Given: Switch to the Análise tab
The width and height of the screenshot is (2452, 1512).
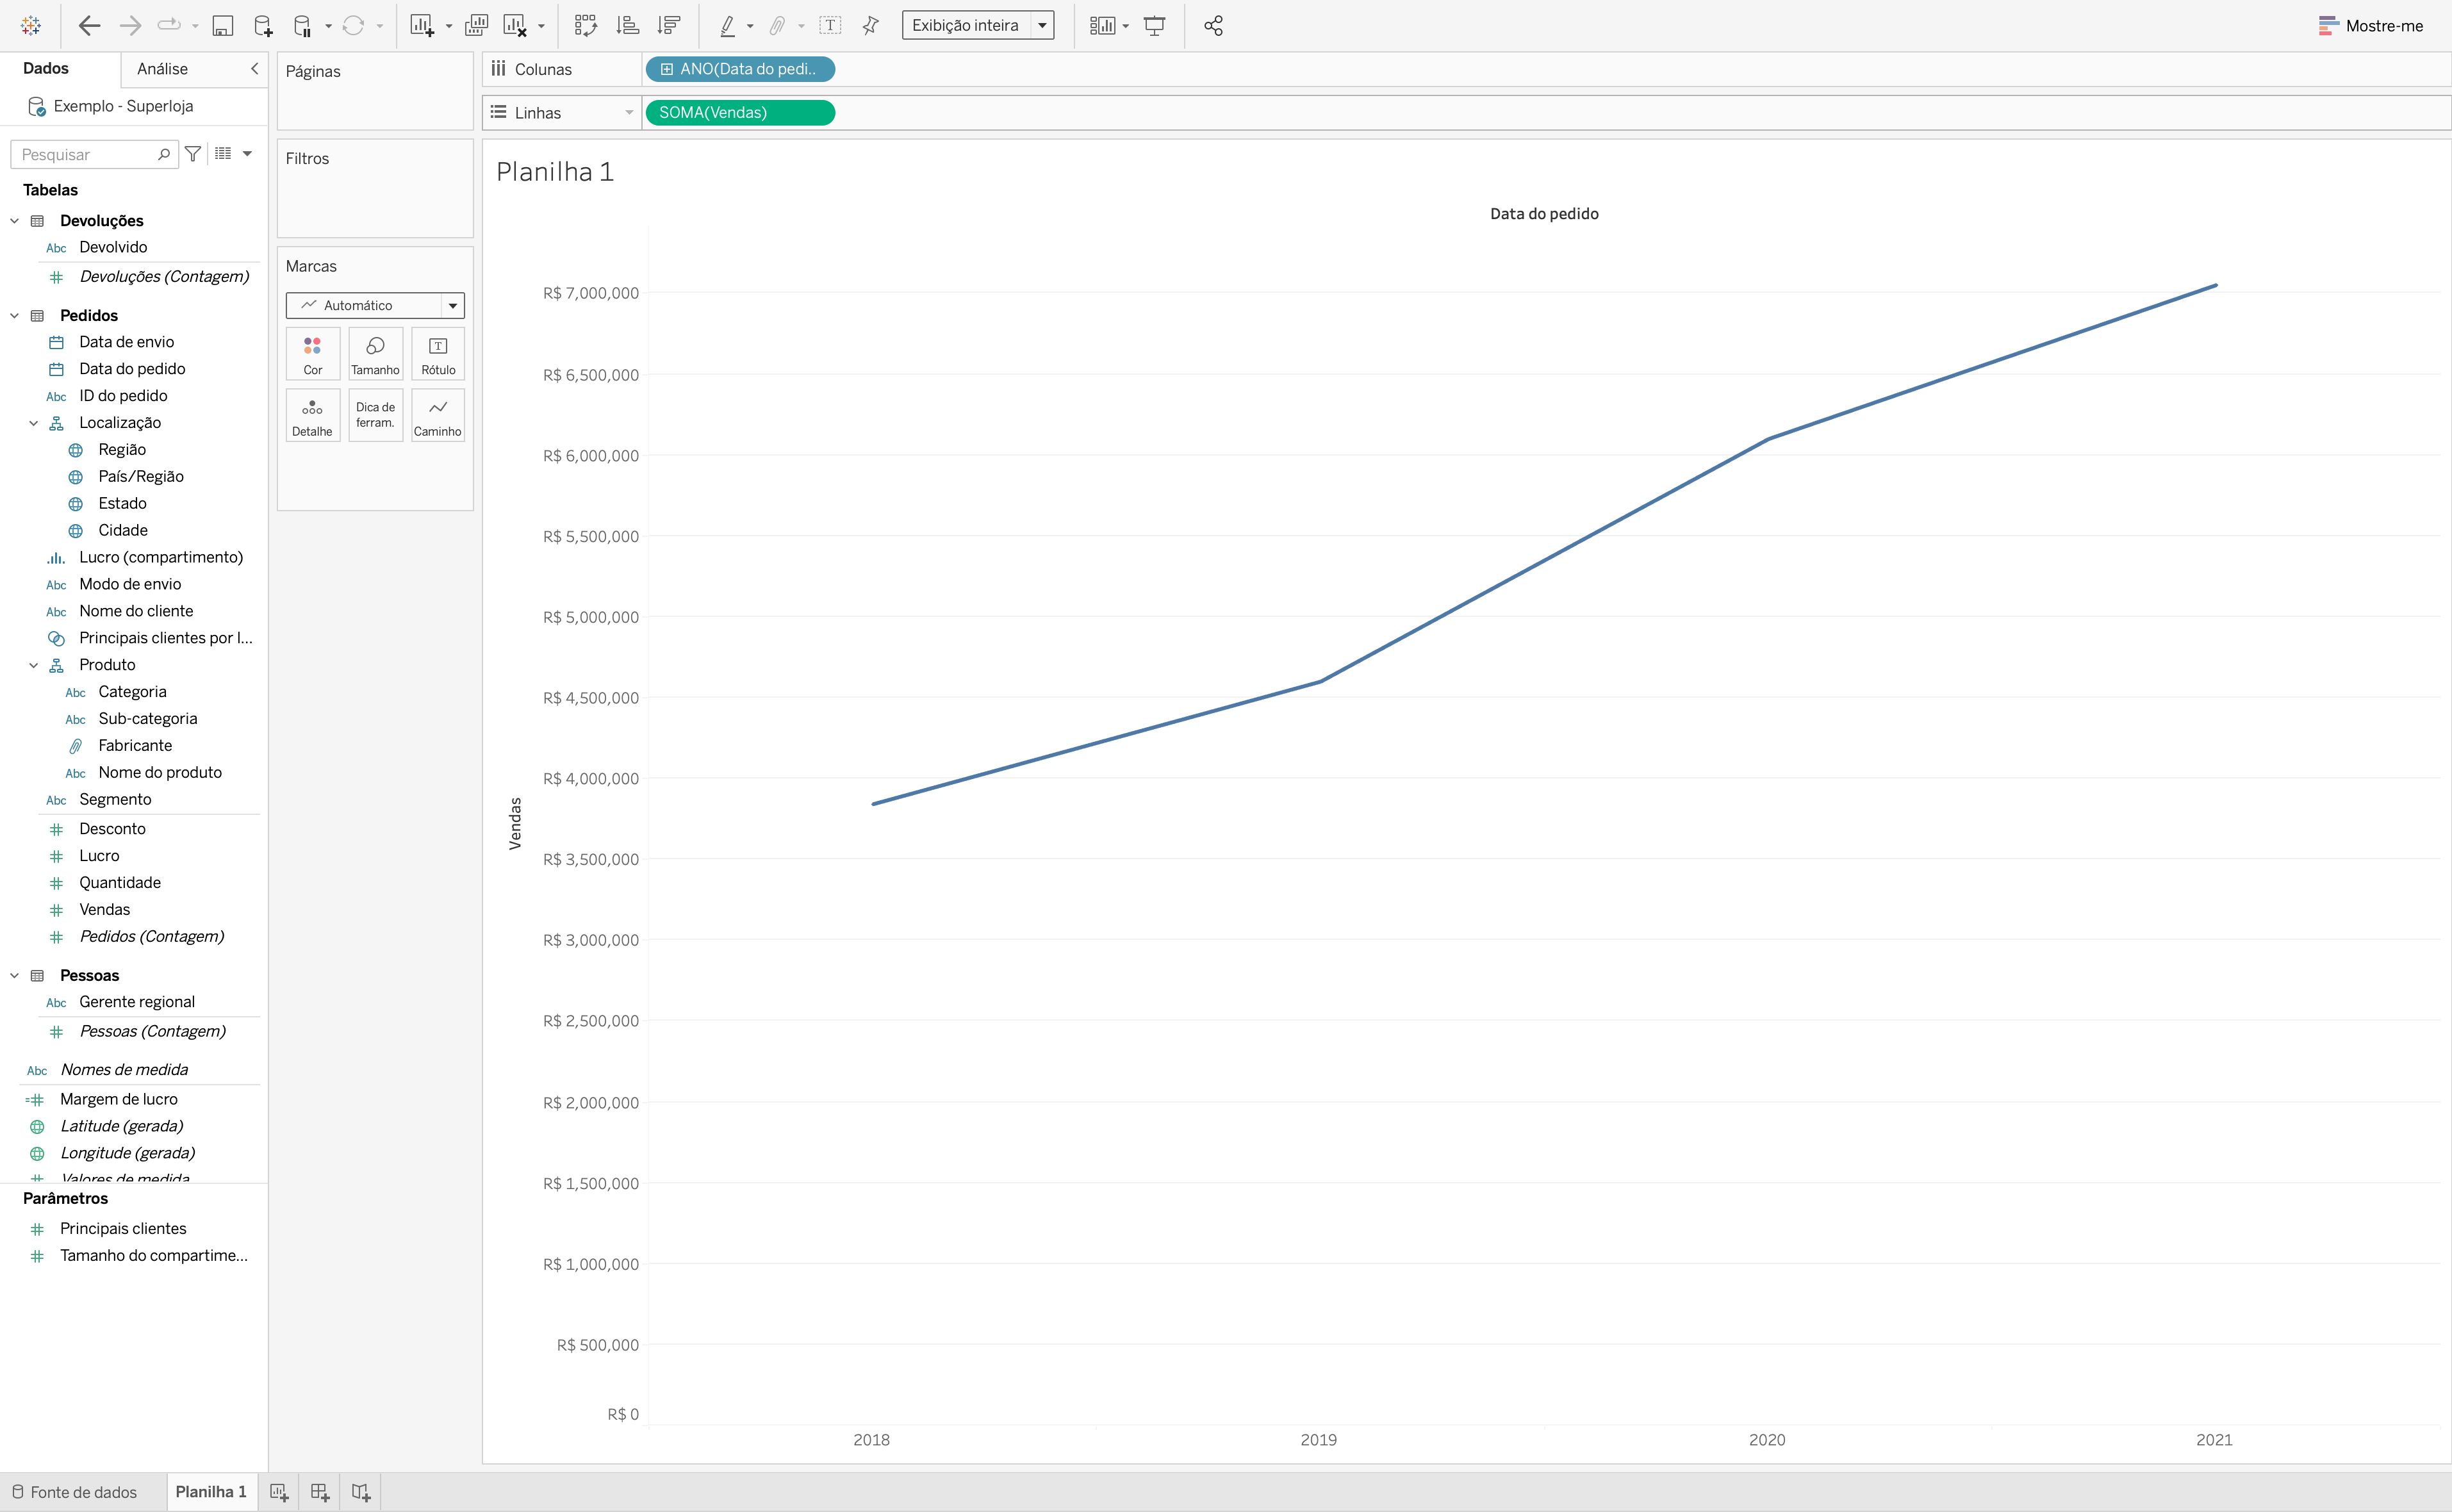Looking at the screenshot, I should click(x=162, y=69).
